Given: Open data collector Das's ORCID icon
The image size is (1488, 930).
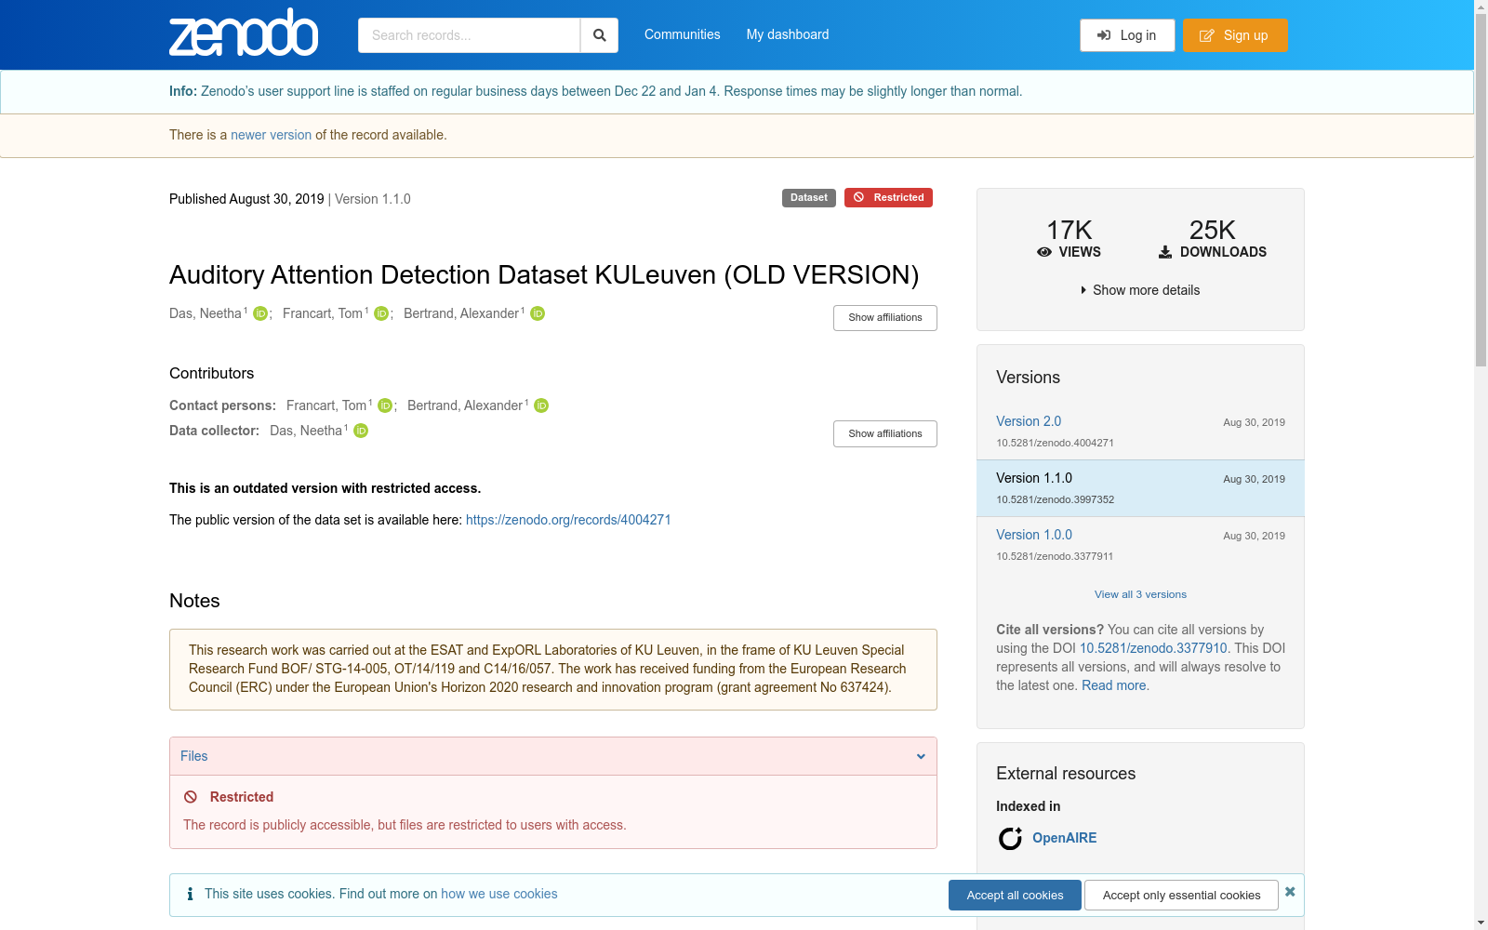Looking at the screenshot, I should pyautogui.click(x=361, y=432).
